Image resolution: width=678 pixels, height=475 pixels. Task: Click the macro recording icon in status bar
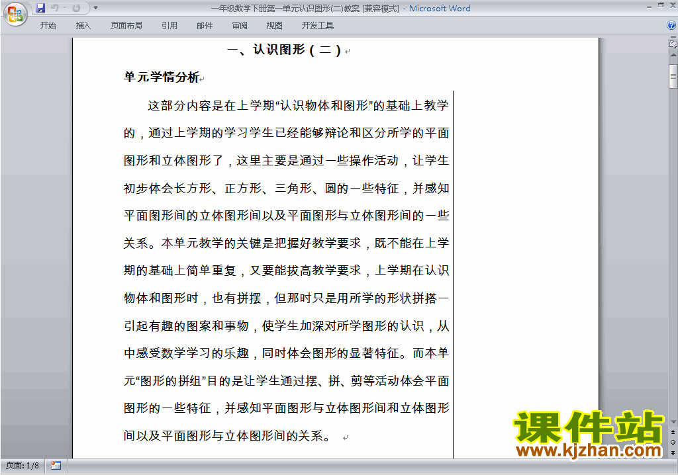[56, 466]
